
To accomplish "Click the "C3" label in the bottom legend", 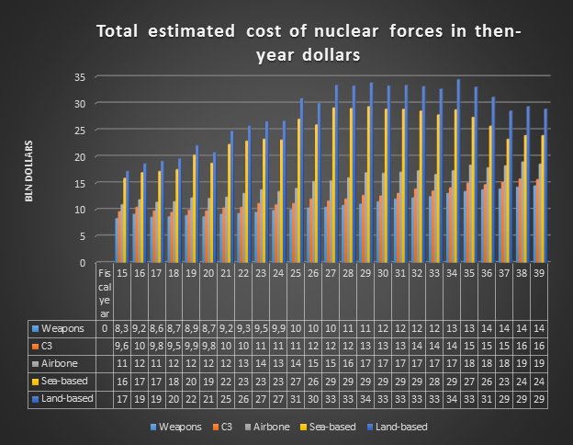I will 227,427.
